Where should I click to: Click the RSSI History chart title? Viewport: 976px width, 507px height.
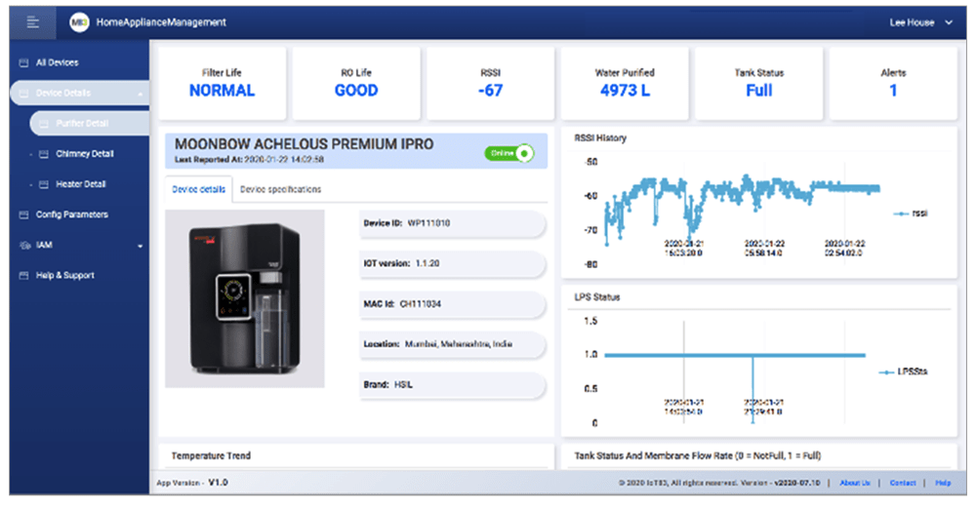[x=600, y=138]
